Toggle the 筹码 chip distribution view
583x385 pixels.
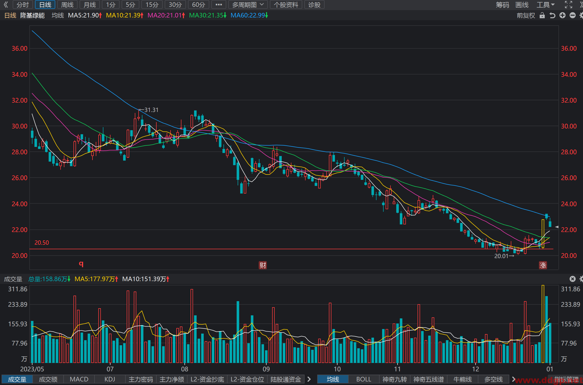[502, 5]
